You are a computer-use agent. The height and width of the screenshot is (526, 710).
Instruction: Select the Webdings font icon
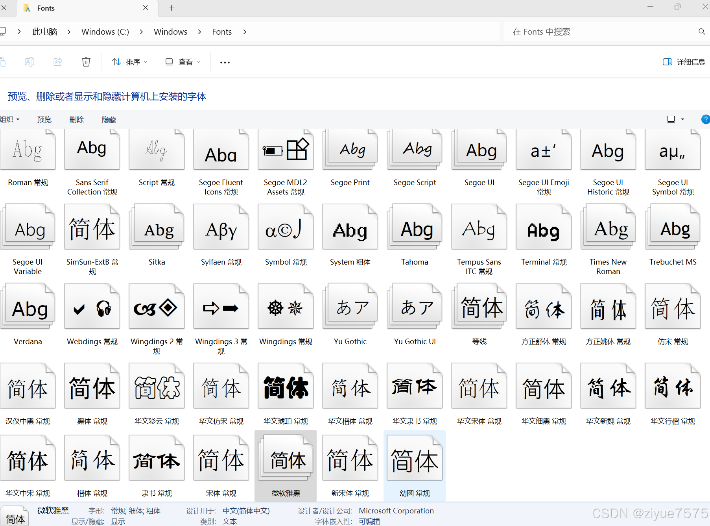(92, 307)
